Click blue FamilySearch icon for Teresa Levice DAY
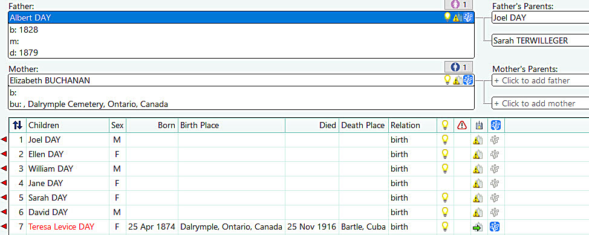Screen dimensions: 589x235 pyautogui.click(x=494, y=227)
